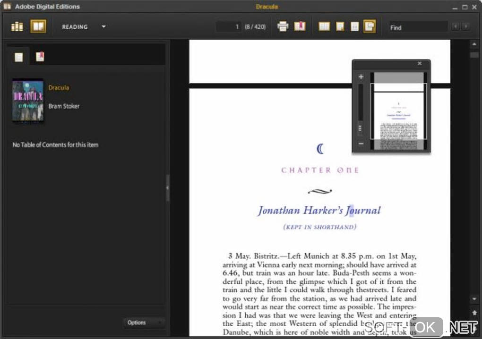
Task: Click the (8 / 420) page count text
Action: coord(255,27)
